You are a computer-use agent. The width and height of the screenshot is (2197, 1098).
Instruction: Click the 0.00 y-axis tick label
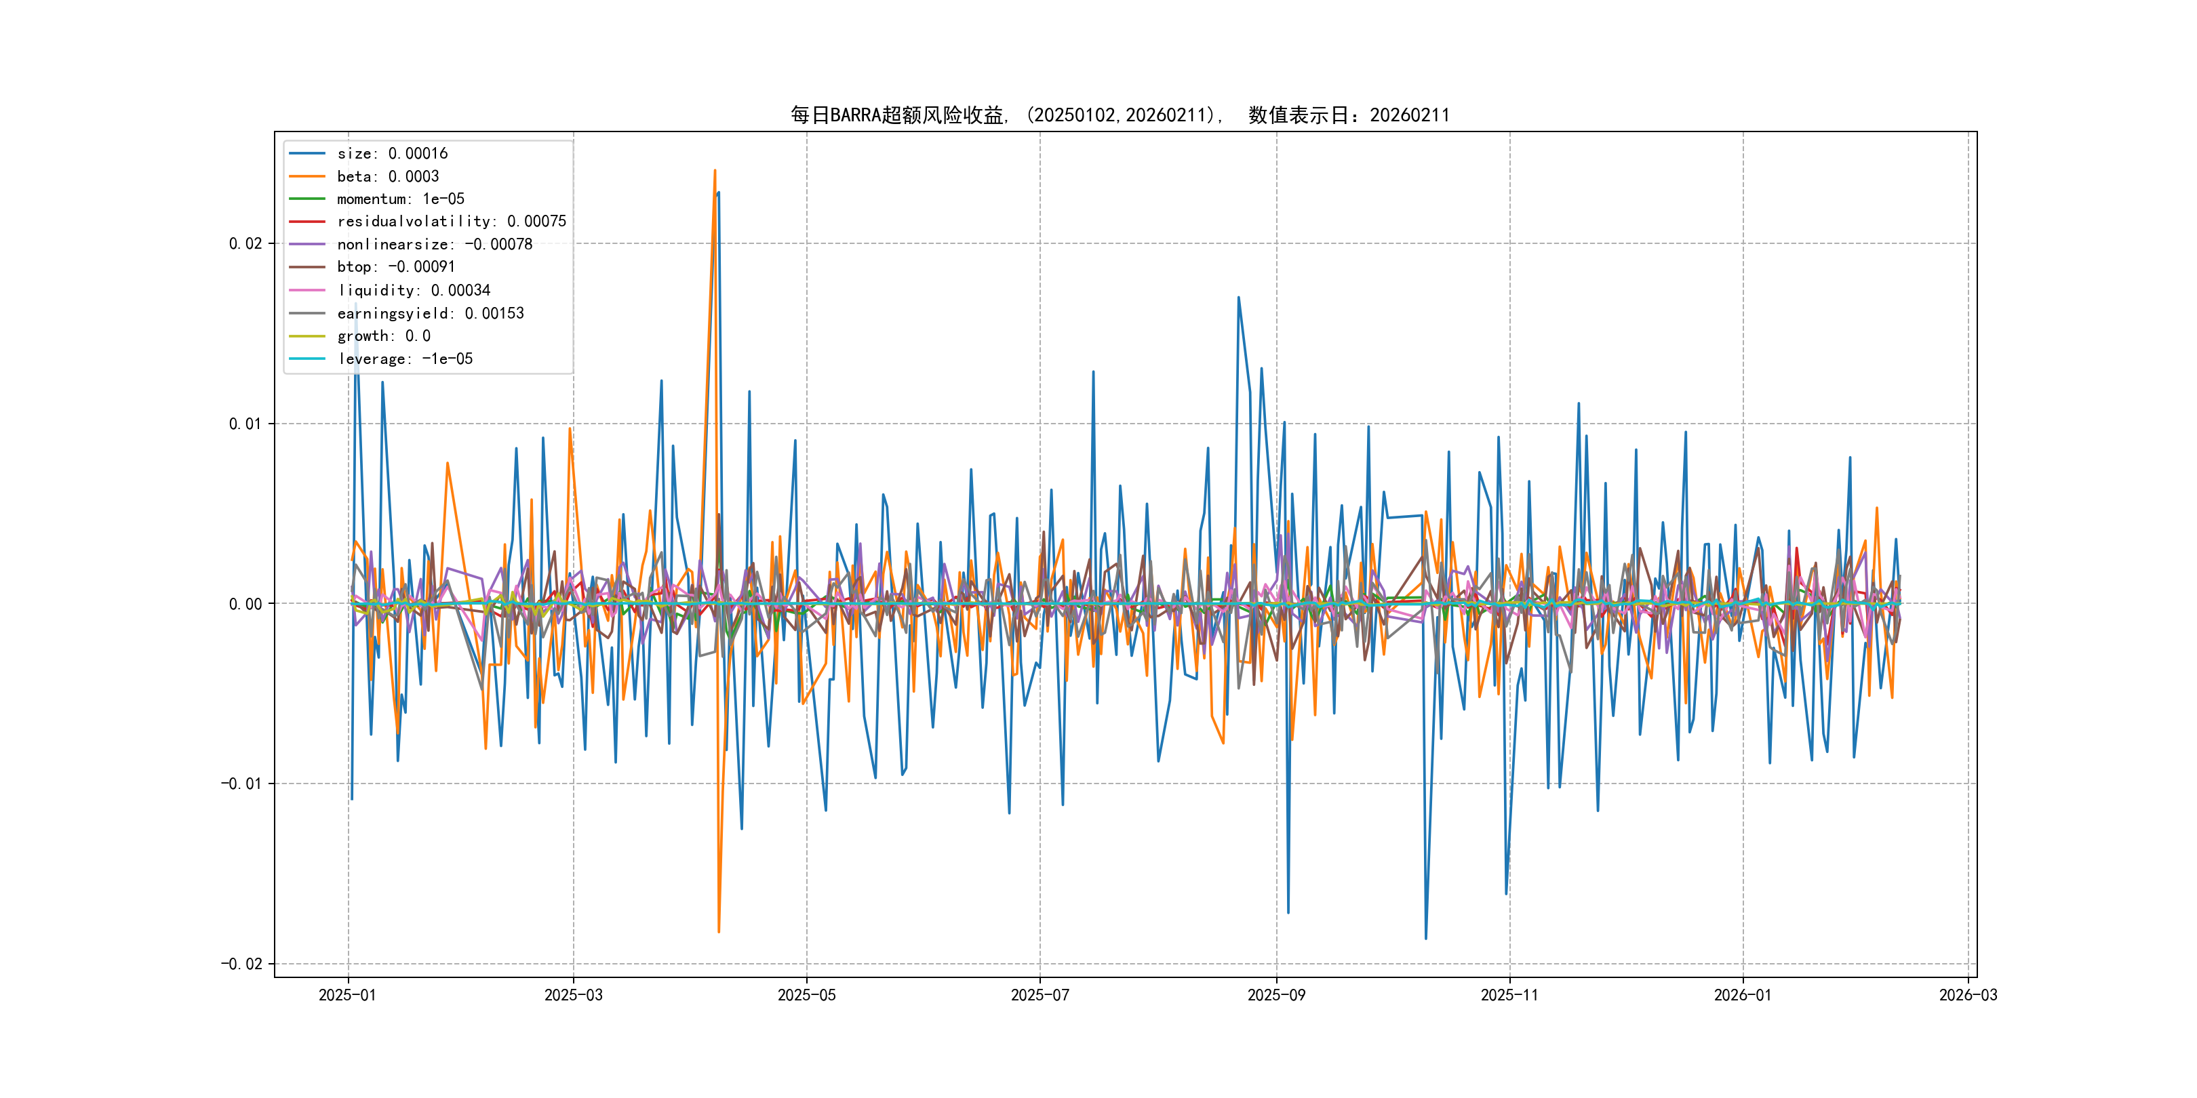(x=245, y=603)
